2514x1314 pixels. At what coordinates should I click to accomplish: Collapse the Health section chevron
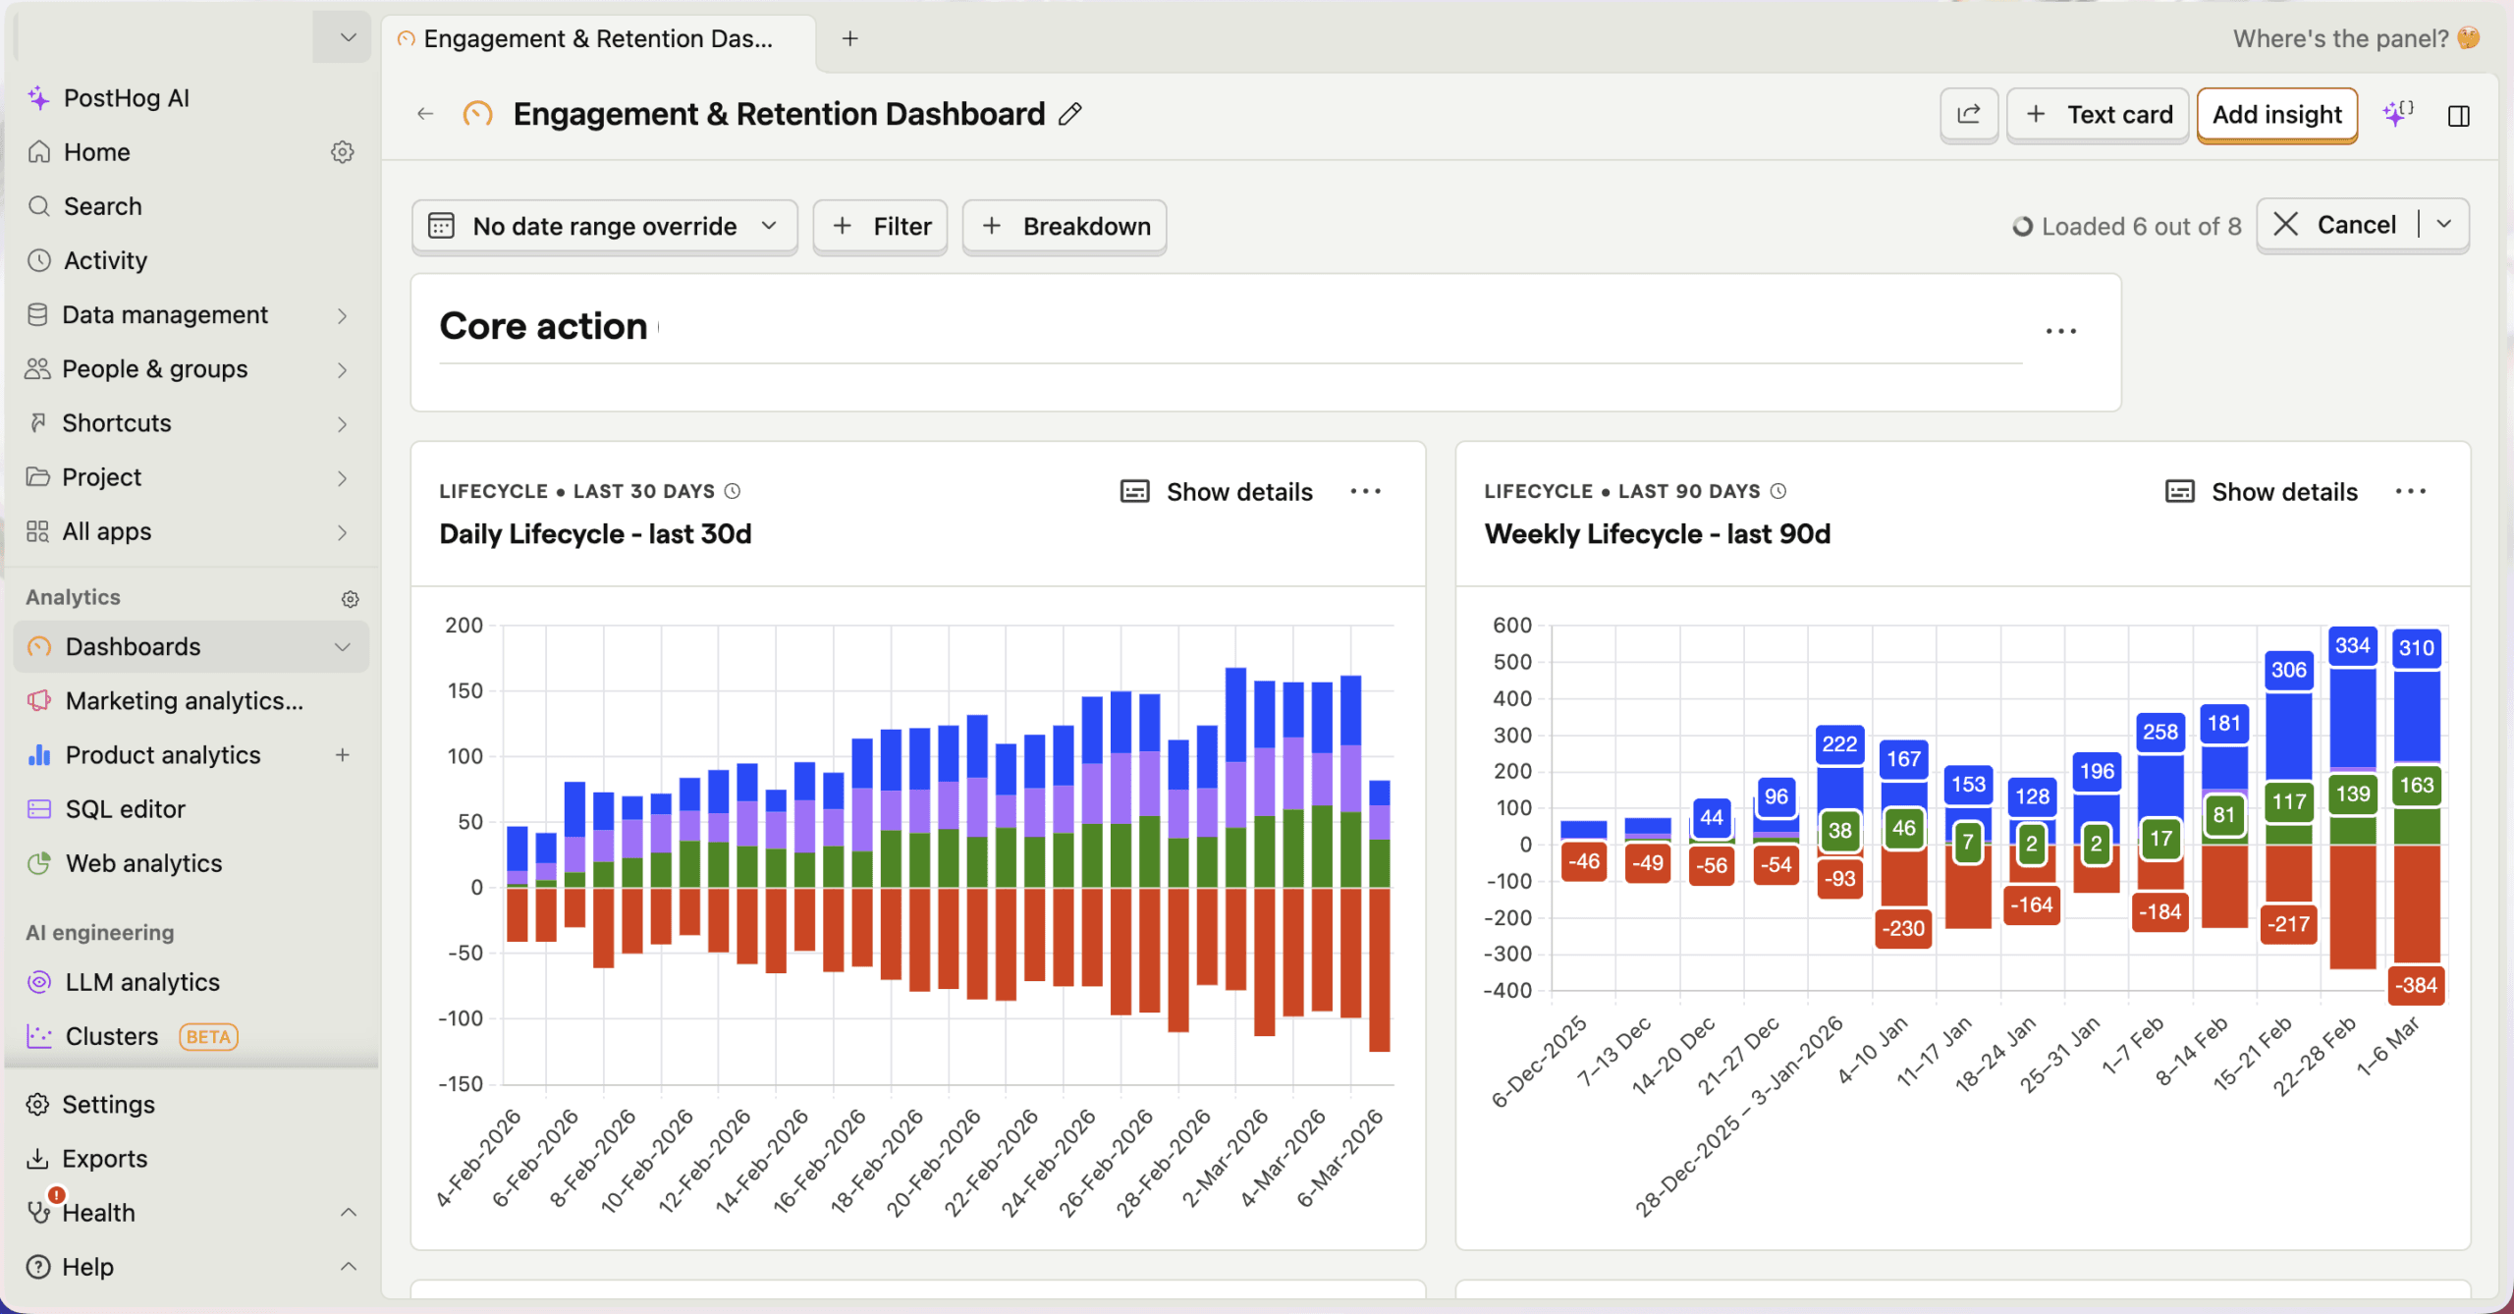tap(348, 1213)
